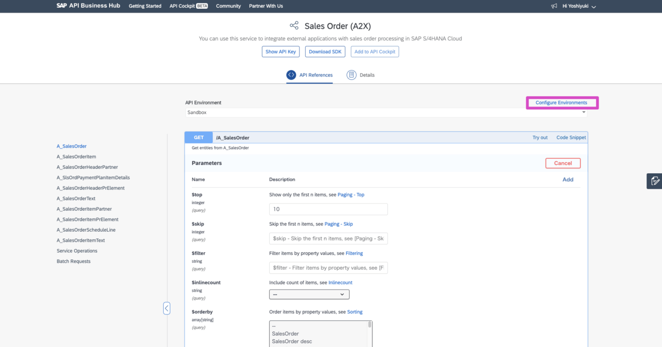Open the announcements megaphone icon
Image resolution: width=662 pixels, height=347 pixels.
tap(554, 6)
